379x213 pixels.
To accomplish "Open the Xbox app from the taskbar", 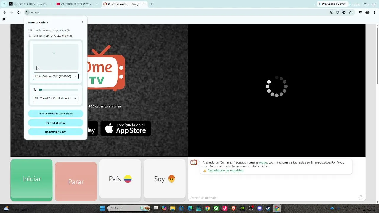I will click(x=216, y=208).
